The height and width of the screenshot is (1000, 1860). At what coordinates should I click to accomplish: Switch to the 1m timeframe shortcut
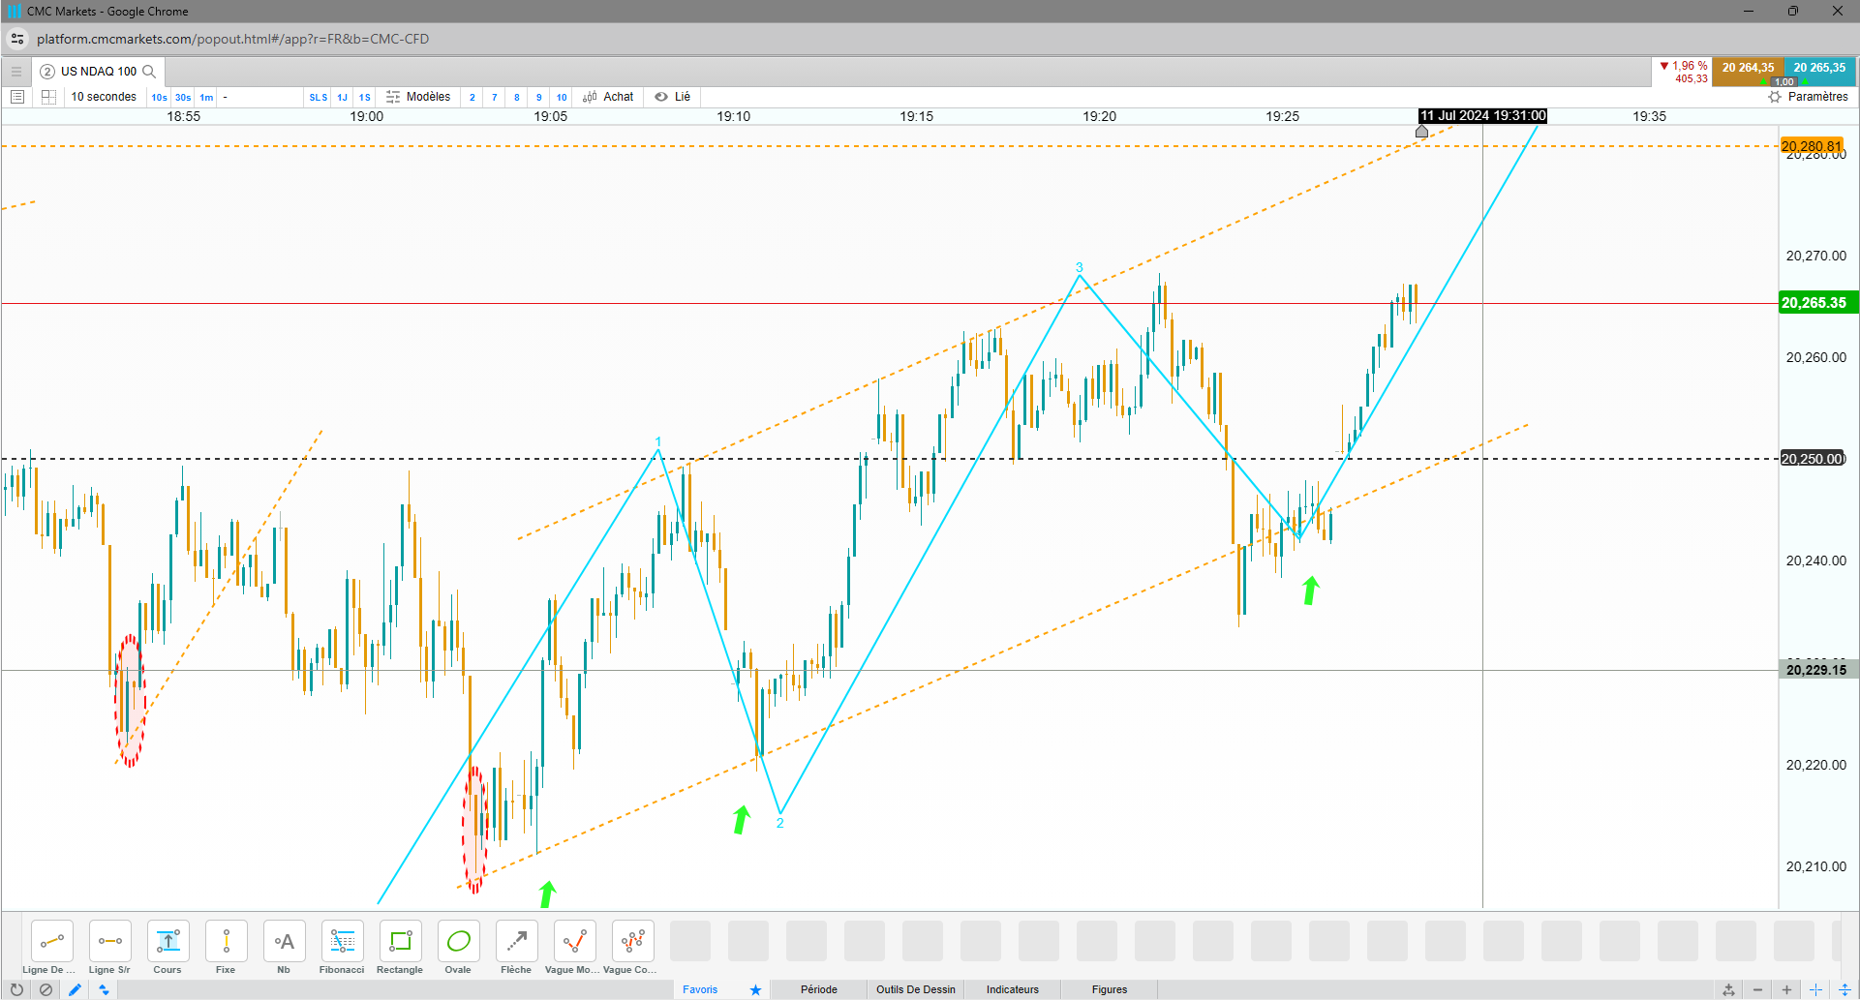click(x=206, y=97)
